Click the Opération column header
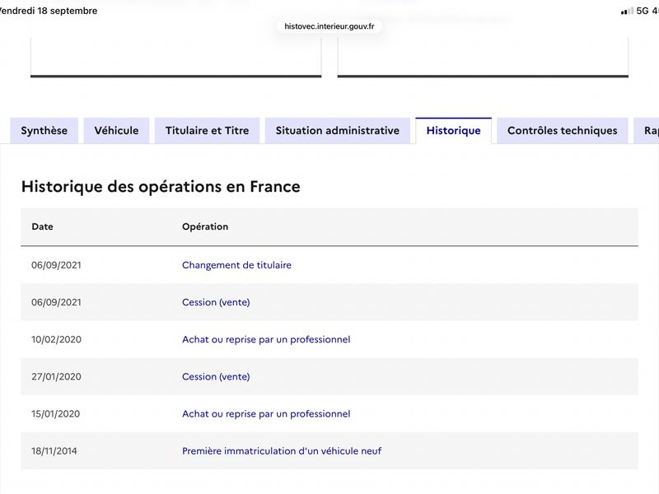 coord(205,227)
